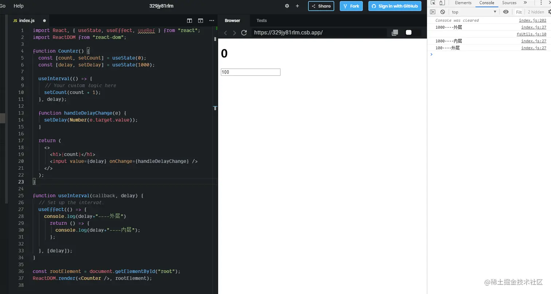Image resolution: width=551 pixels, height=294 pixels.
Task: Open index.js:27 link for 1000----内层
Action: (534, 41)
